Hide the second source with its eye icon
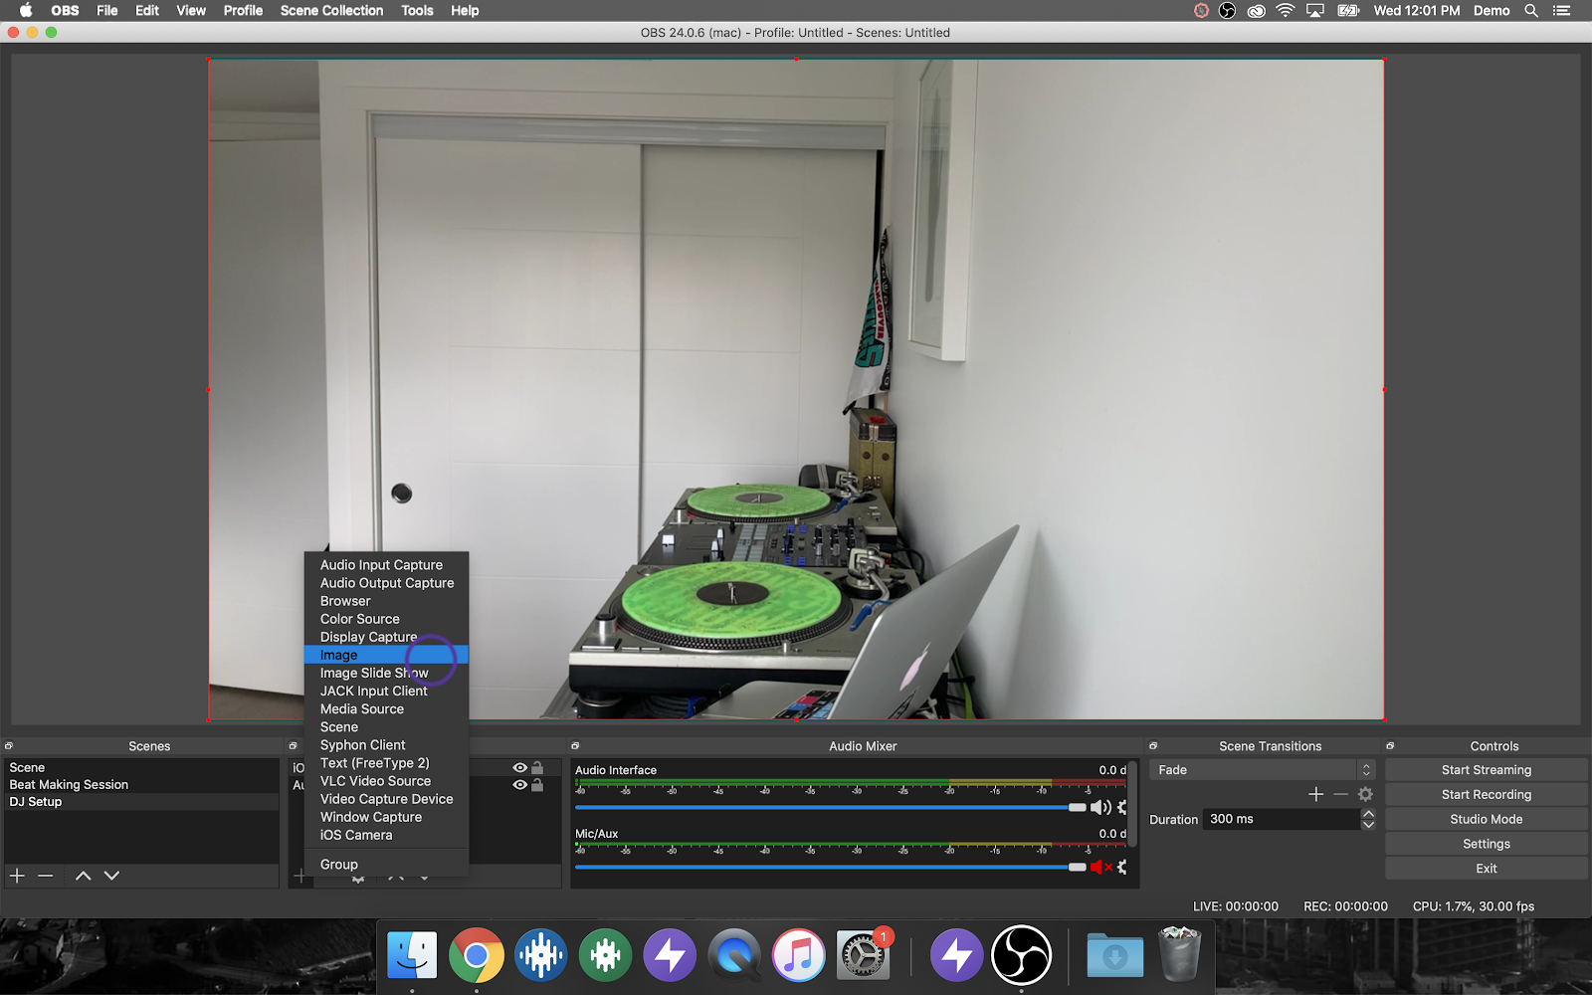The image size is (1592, 995). (x=519, y=785)
